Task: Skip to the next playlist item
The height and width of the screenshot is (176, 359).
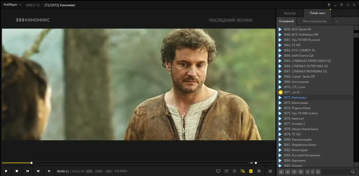Action: click(38, 171)
